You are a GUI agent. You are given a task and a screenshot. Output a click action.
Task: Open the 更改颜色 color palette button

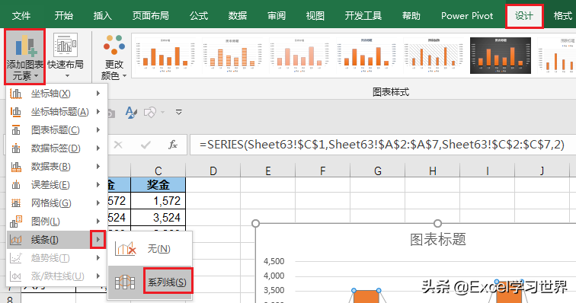pyautogui.click(x=114, y=57)
